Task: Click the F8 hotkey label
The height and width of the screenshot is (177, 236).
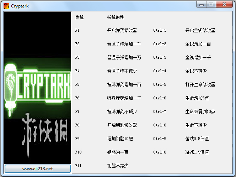Action: [x=77, y=125]
